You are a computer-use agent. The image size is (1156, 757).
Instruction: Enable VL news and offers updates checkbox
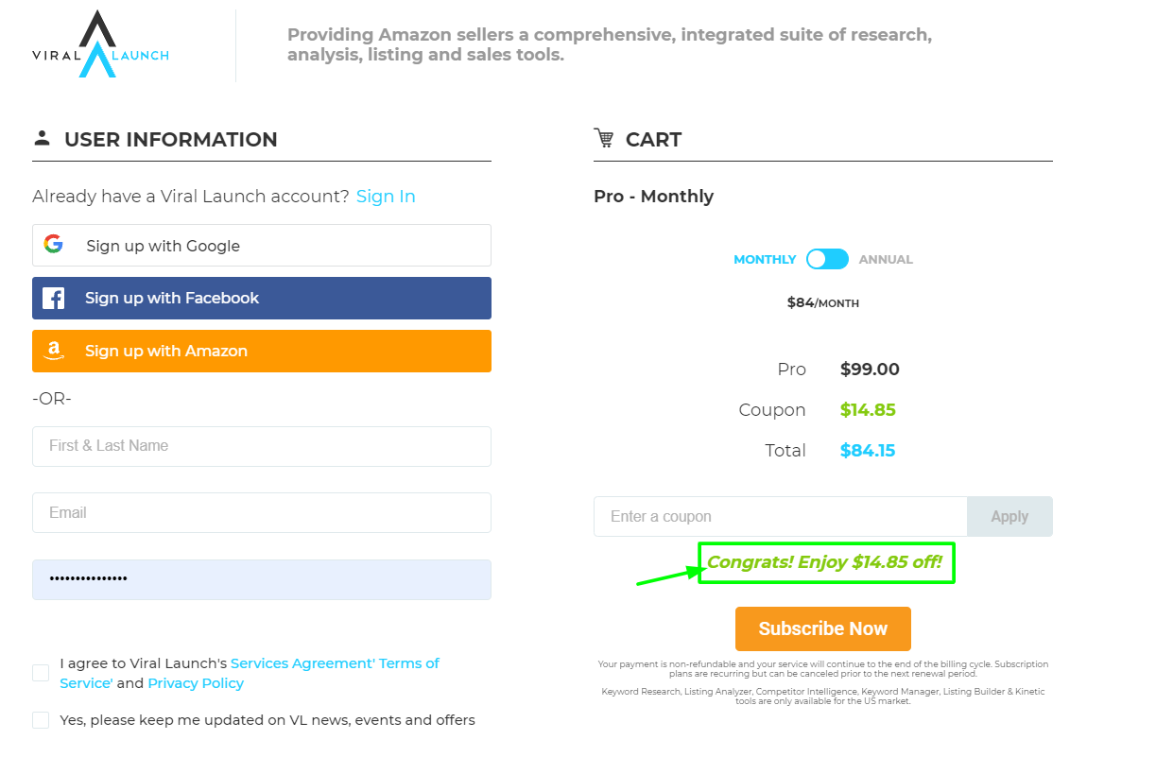[x=40, y=719]
